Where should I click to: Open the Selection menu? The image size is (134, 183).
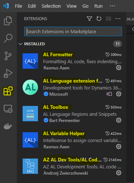[51, 6]
